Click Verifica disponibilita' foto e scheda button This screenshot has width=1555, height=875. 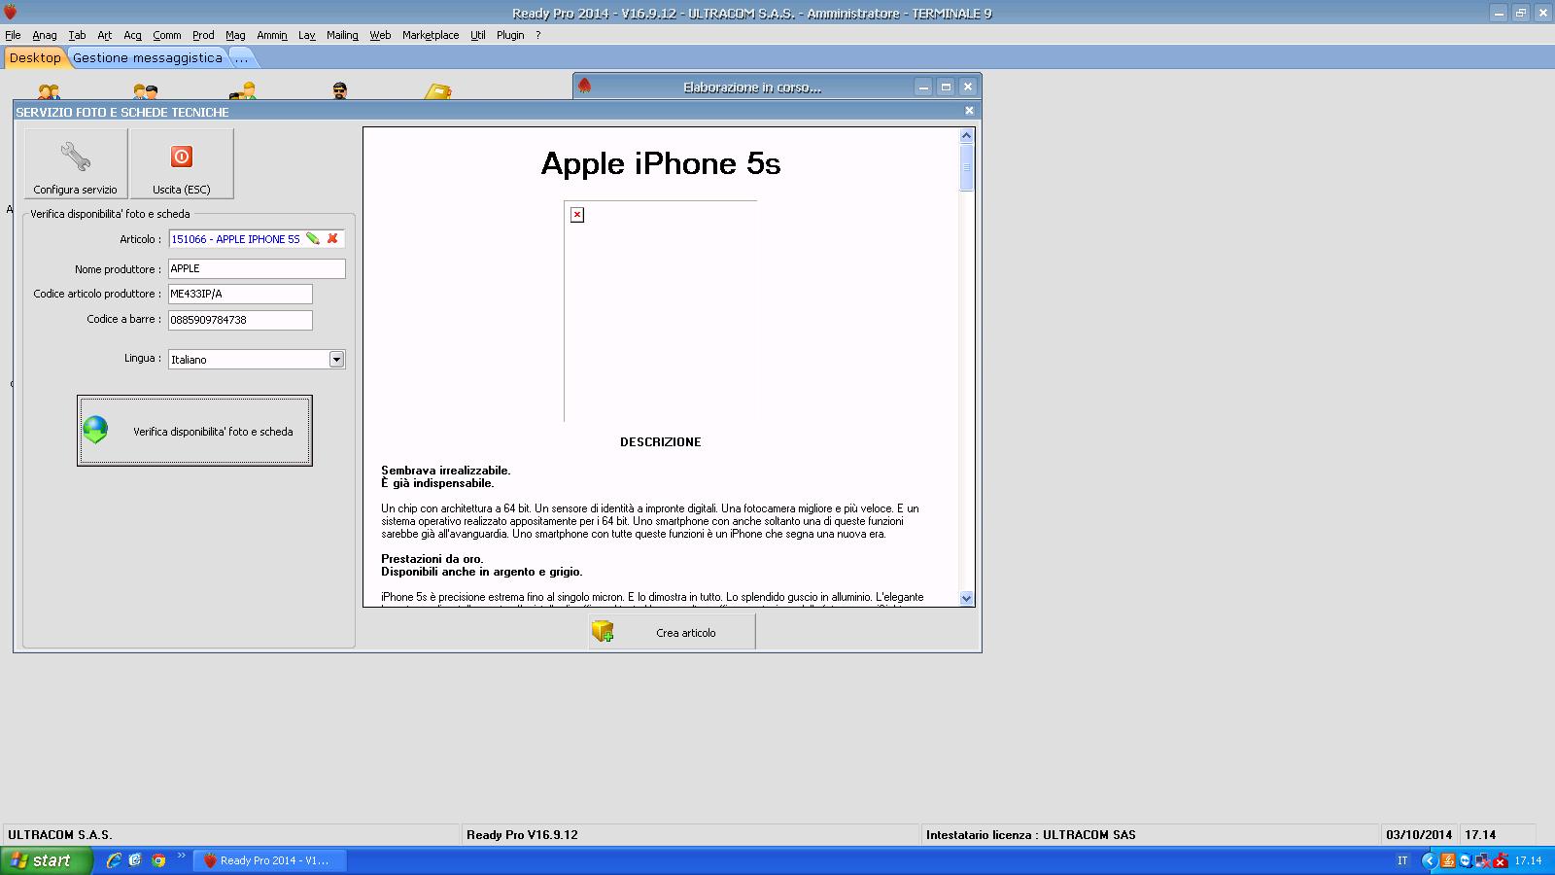point(194,431)
